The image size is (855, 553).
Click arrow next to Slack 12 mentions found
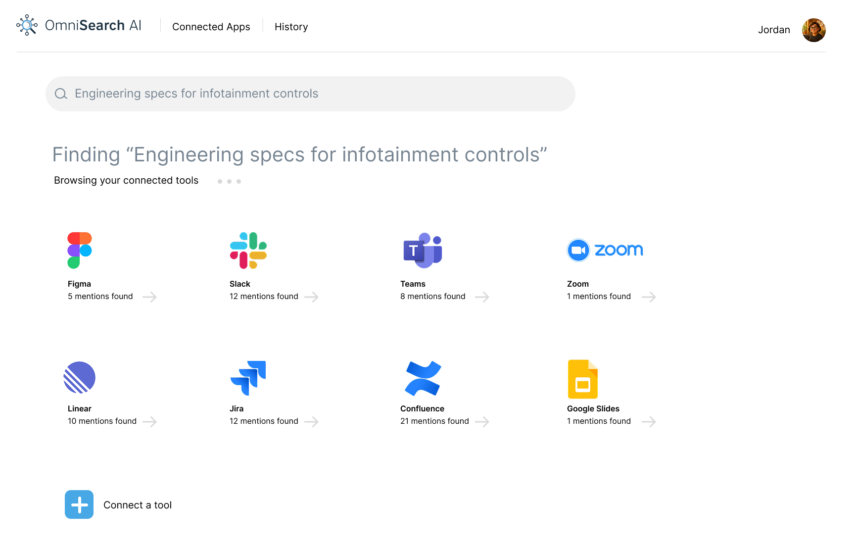coord(311,297)
